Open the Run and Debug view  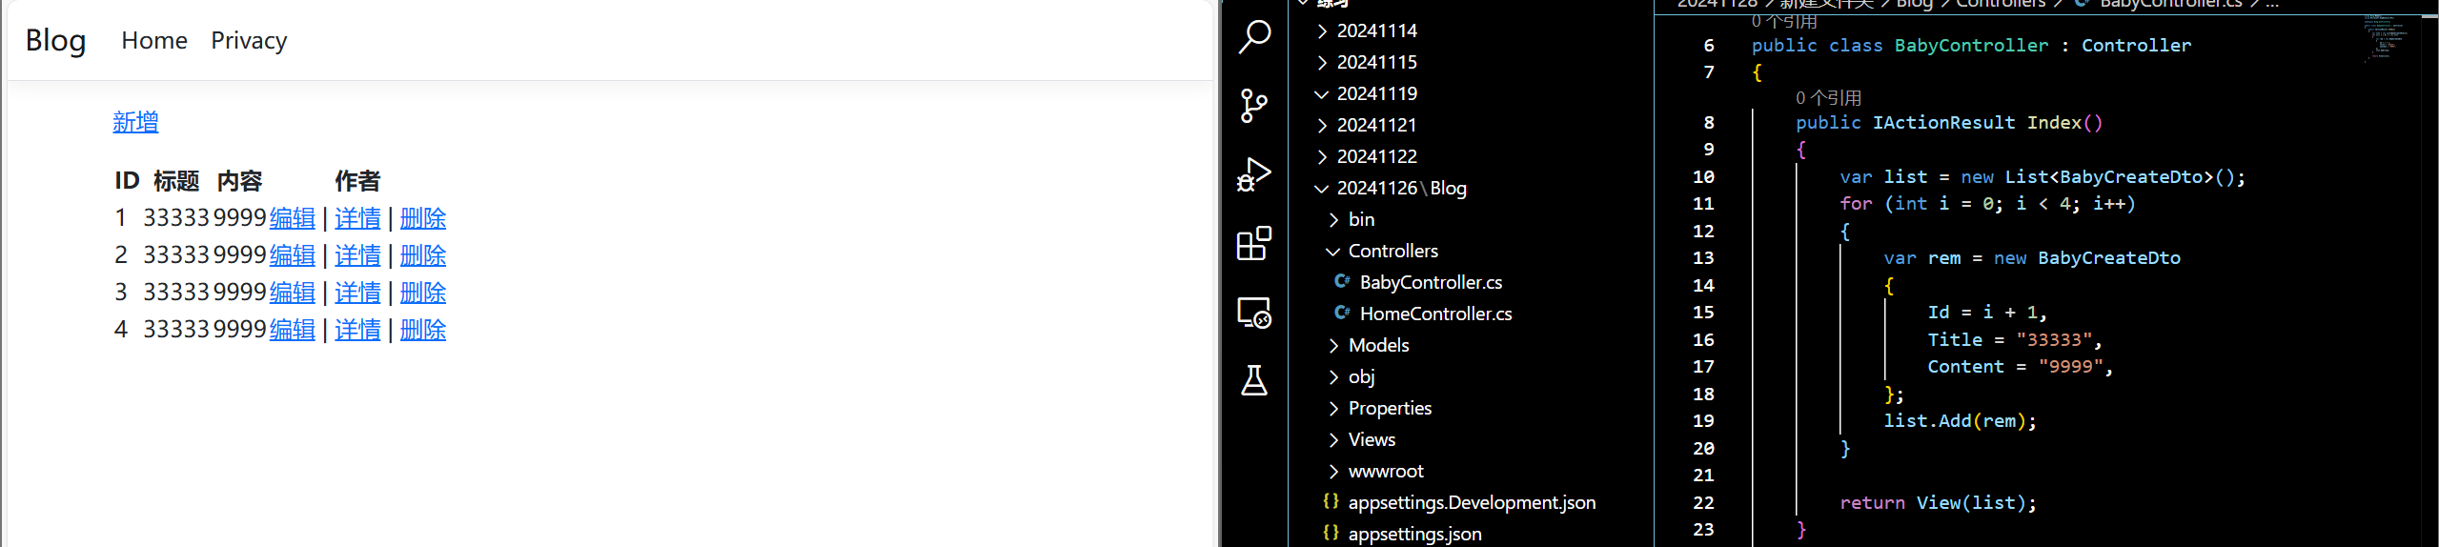tap(1254, 174)
